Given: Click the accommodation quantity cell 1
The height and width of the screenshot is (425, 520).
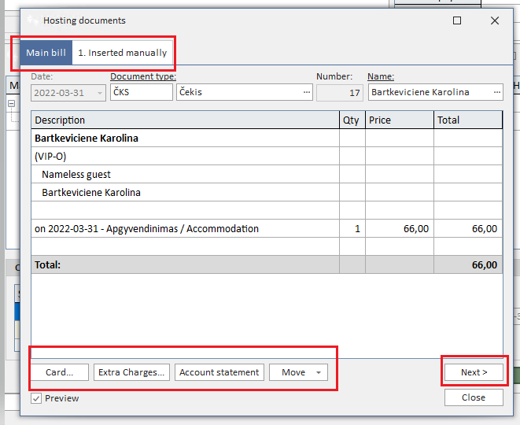Looking at the screenshot, I should pos(352,228).
